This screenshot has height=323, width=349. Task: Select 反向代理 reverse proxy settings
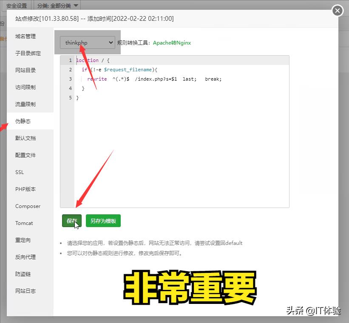(x=25, y=257)
